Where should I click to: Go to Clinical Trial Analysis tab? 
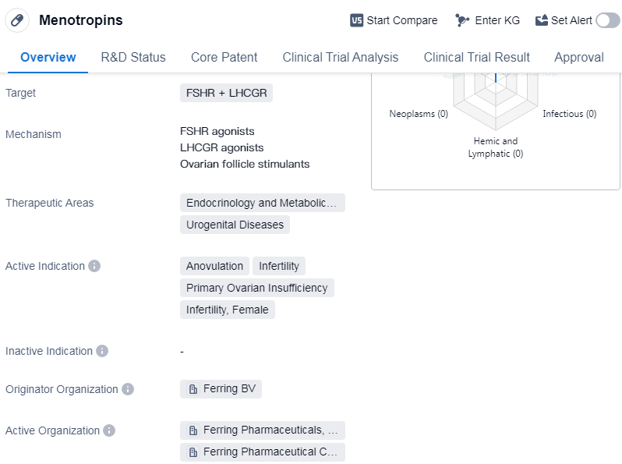pos(341,57)
